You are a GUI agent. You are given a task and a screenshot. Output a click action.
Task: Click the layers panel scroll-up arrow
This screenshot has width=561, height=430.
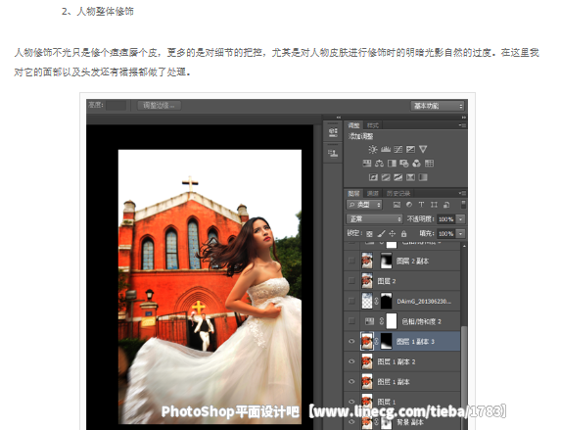tap(464, 246)
